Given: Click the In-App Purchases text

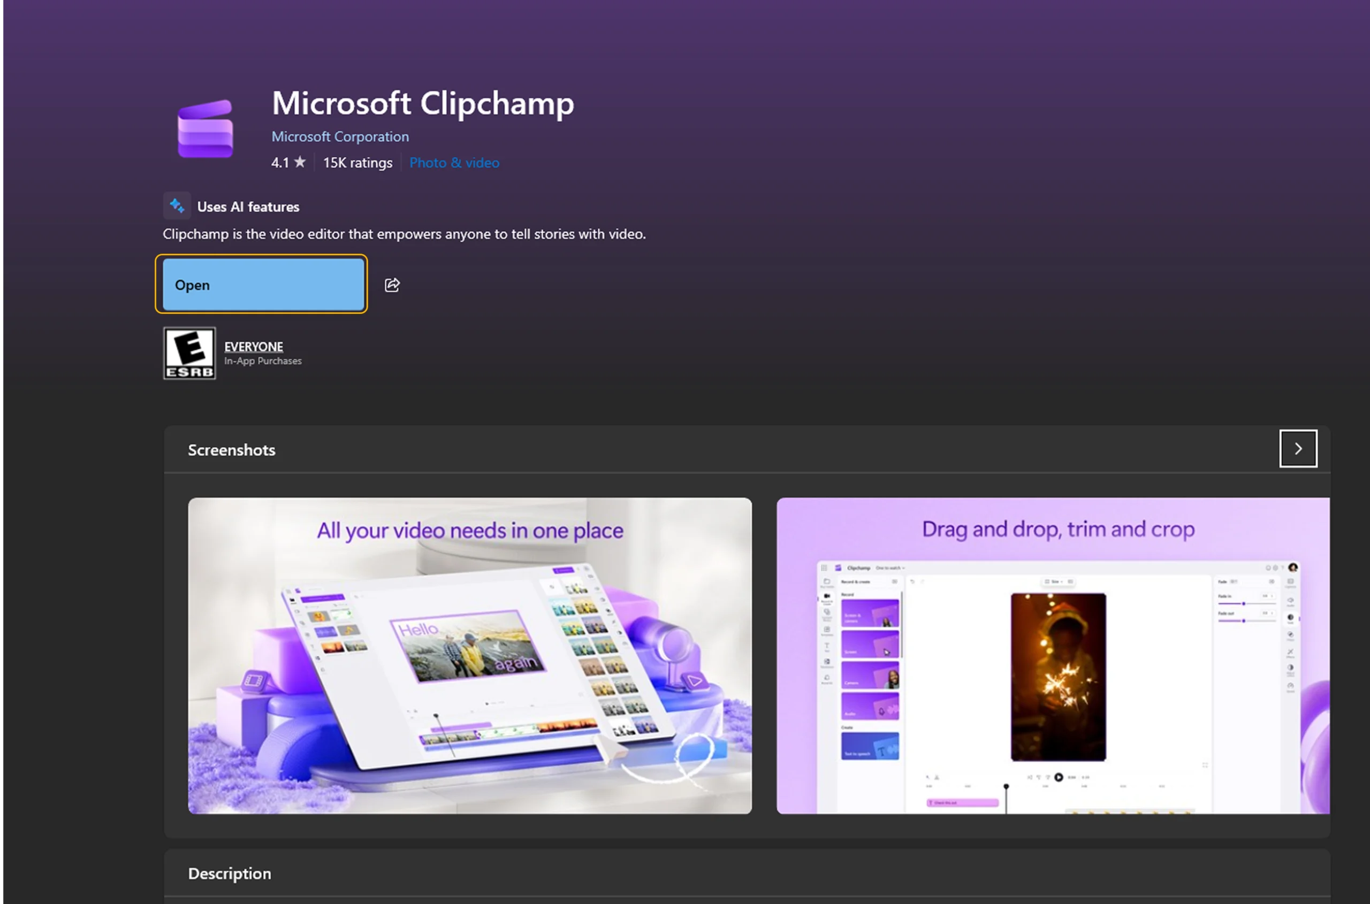Looking at the screenshot, I should pos(262,361).
